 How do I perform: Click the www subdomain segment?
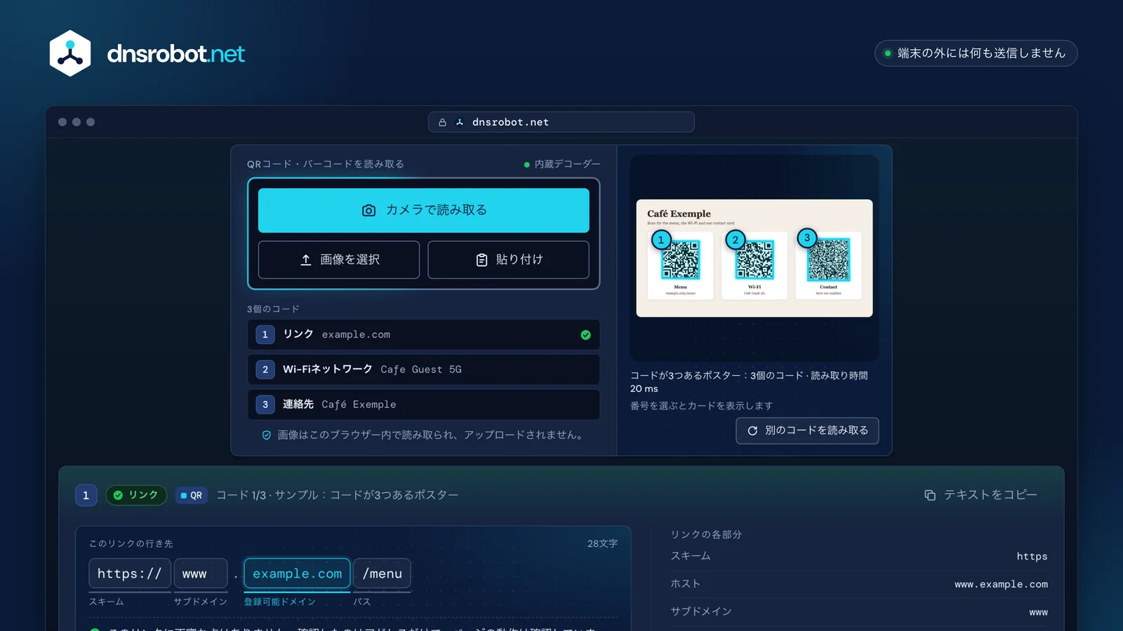point(201,574)
